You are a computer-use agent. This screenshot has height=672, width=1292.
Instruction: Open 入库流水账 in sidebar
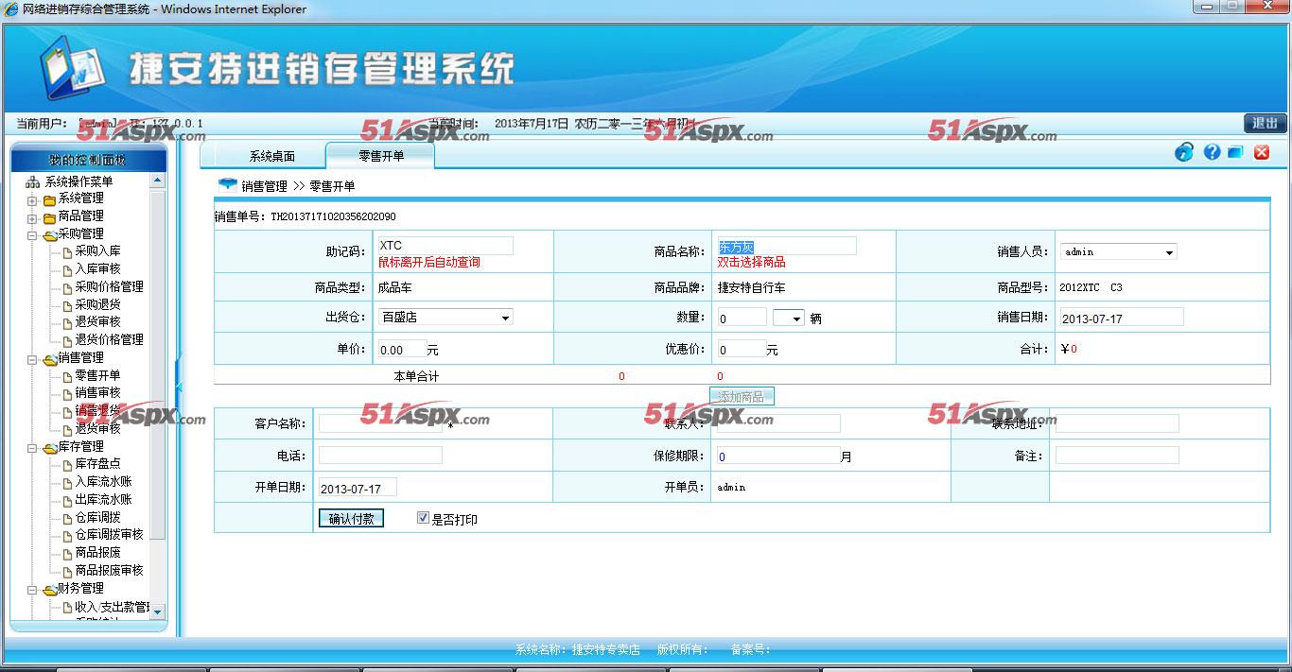pos(103,481)
